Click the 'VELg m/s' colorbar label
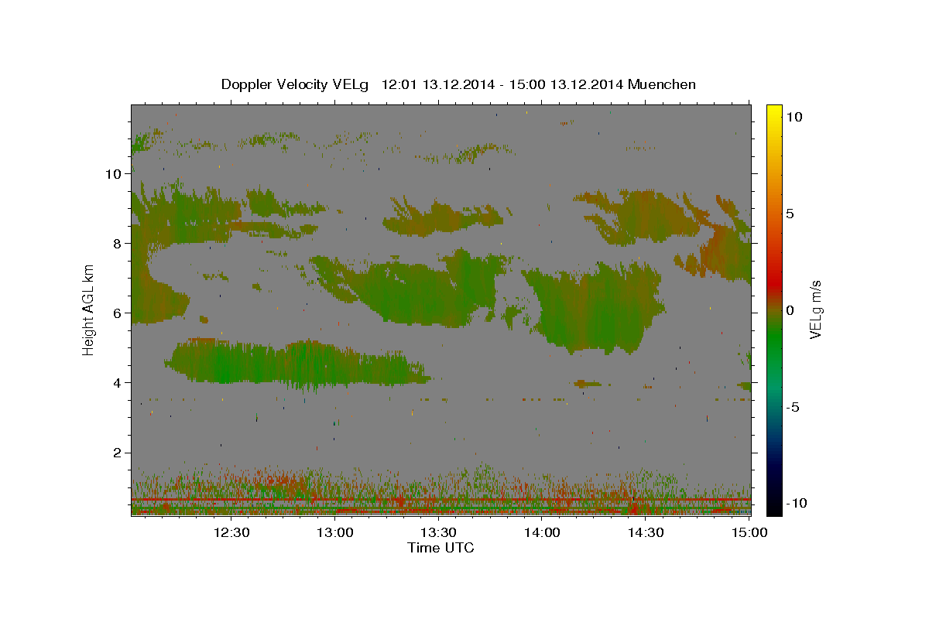 point(815,309)
